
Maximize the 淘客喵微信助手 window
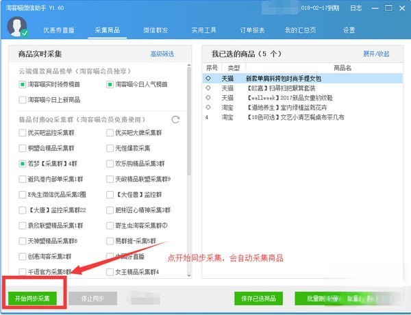coord(388,8)
